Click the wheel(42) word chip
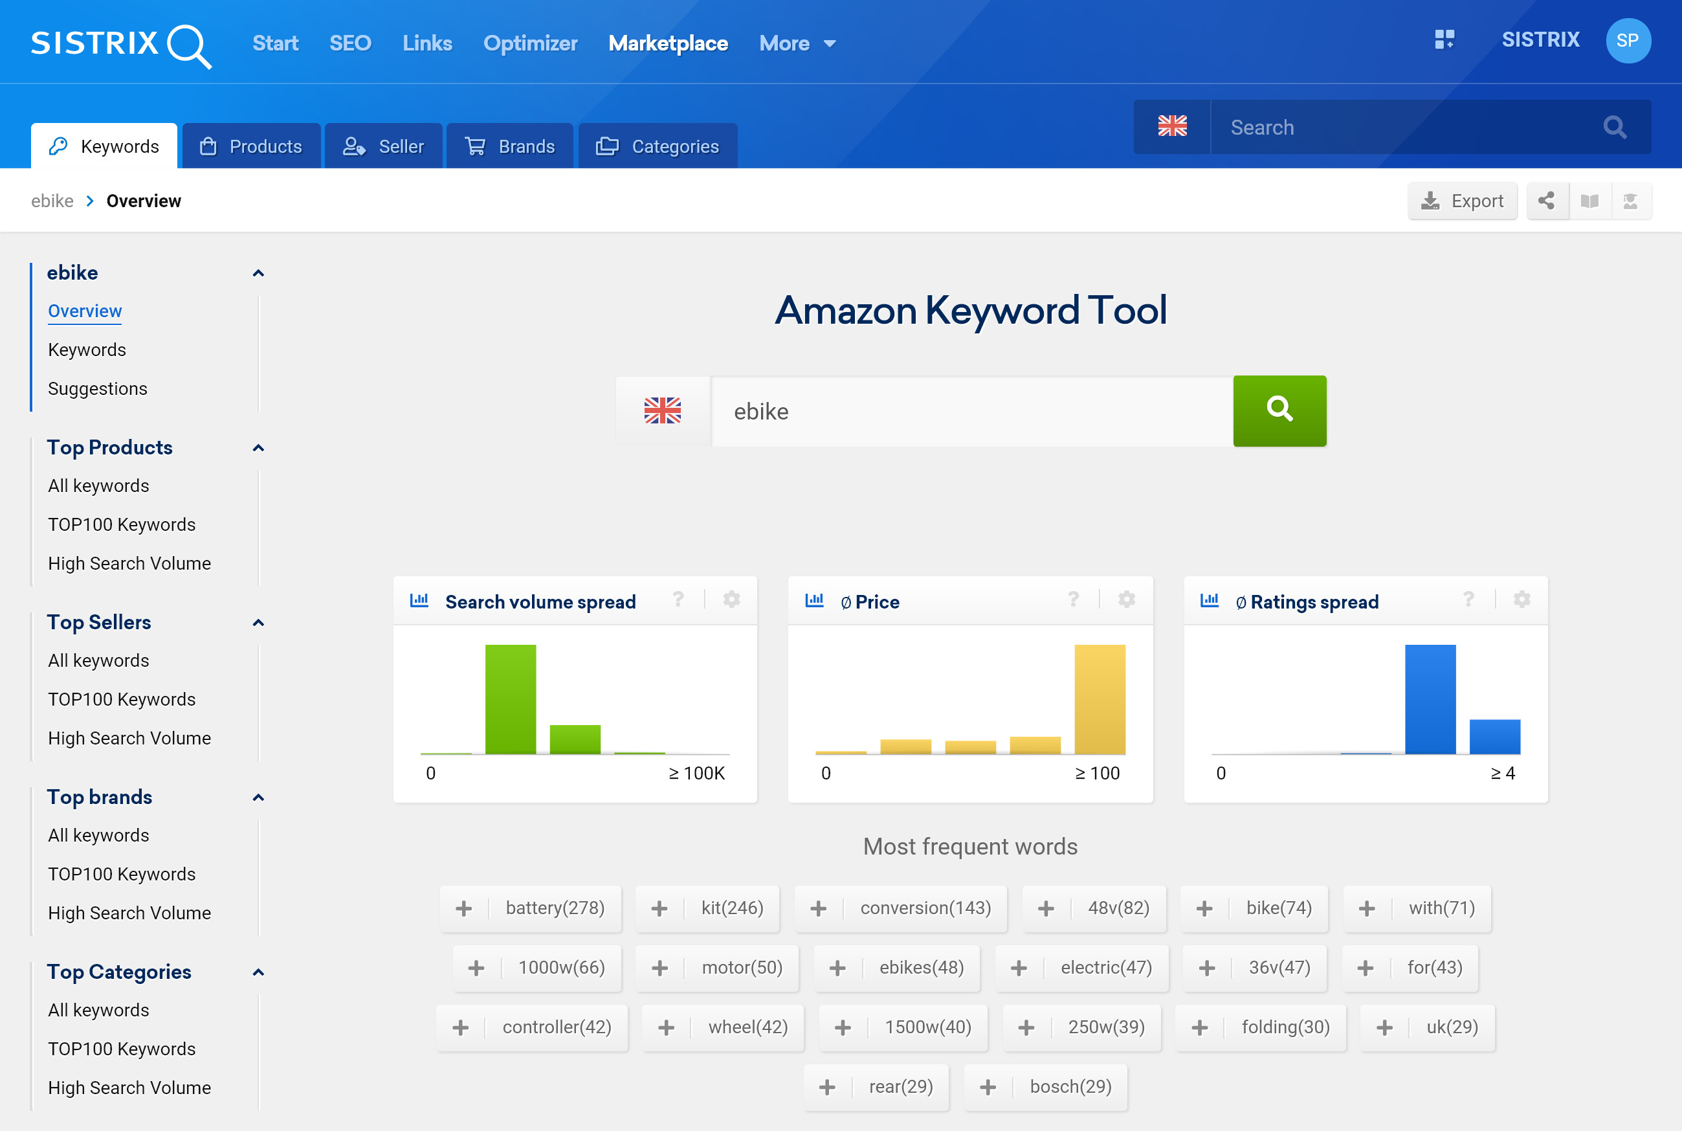1682x1131 pixels. [722, 1027]
